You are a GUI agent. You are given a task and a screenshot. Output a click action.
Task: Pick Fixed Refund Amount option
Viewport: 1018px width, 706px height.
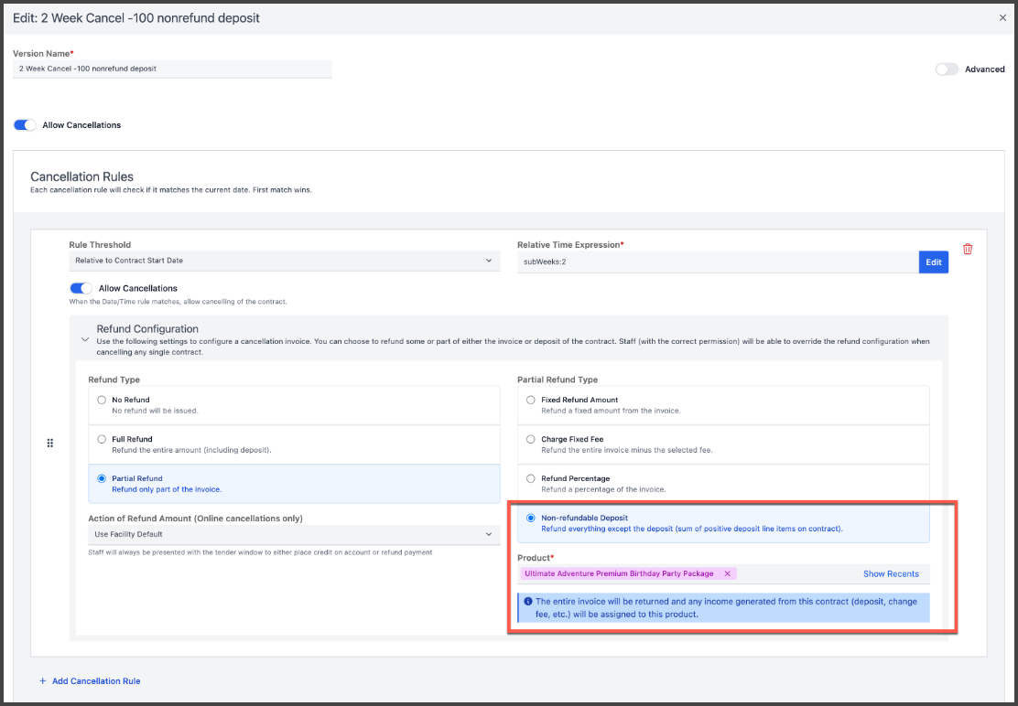click(x=531, y=400)
